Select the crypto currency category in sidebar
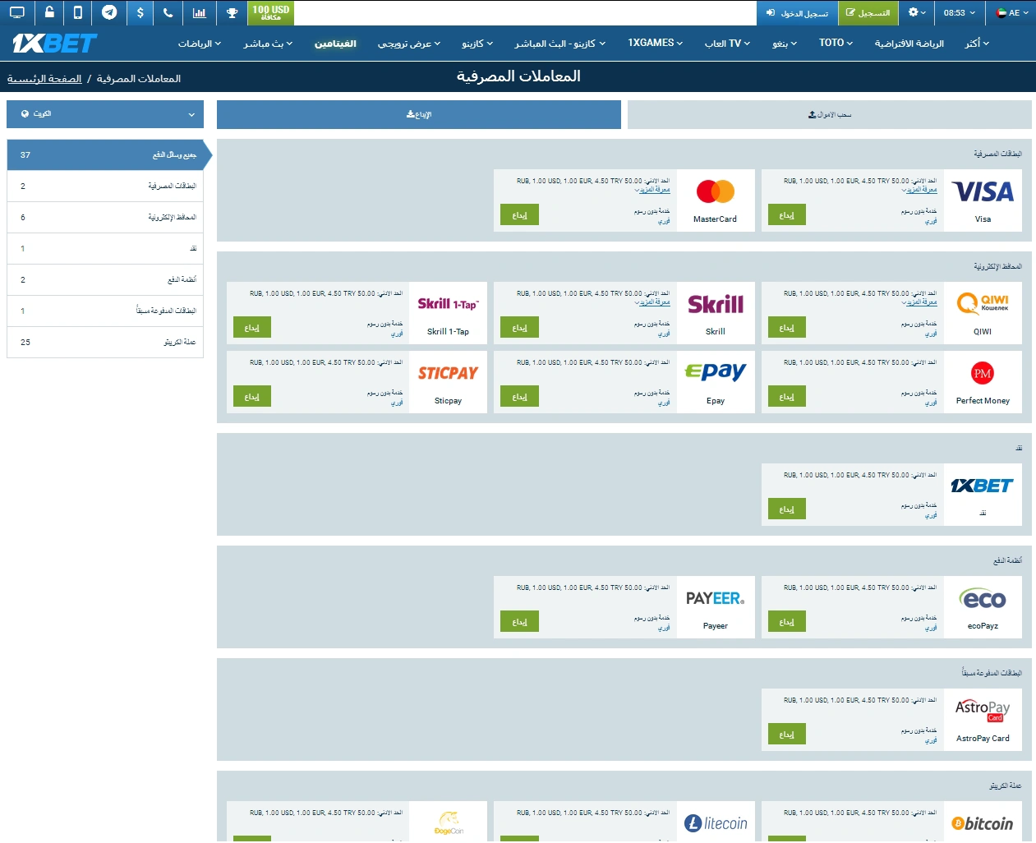1036x843 pixels. click(x=104, y=342)
